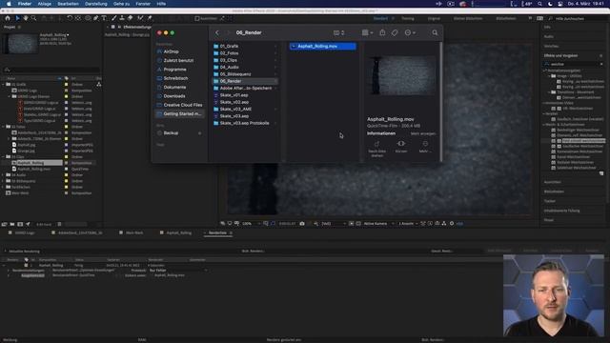610x343 pixels.
Task: Click the Apple menu icon
Action: pos(9,4)
